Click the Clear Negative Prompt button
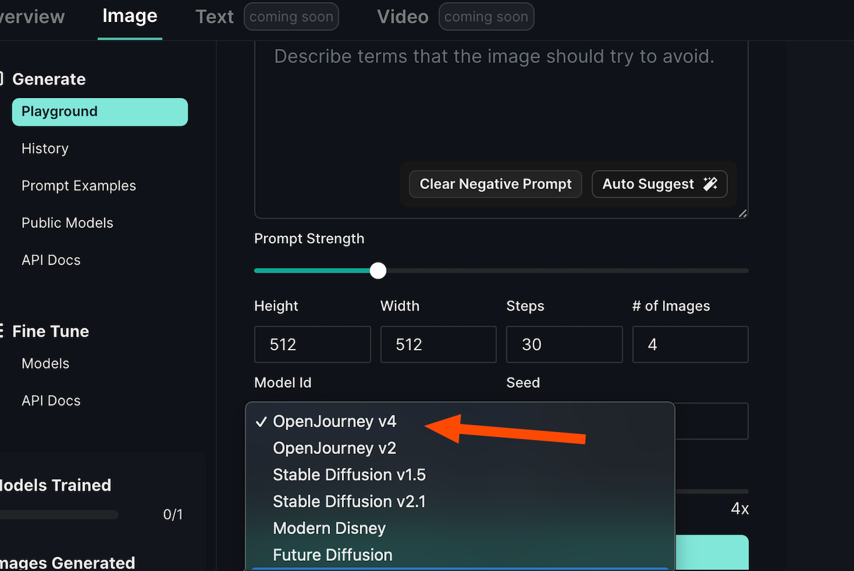Viewport: 854px width, 571px height. [496, 184]
